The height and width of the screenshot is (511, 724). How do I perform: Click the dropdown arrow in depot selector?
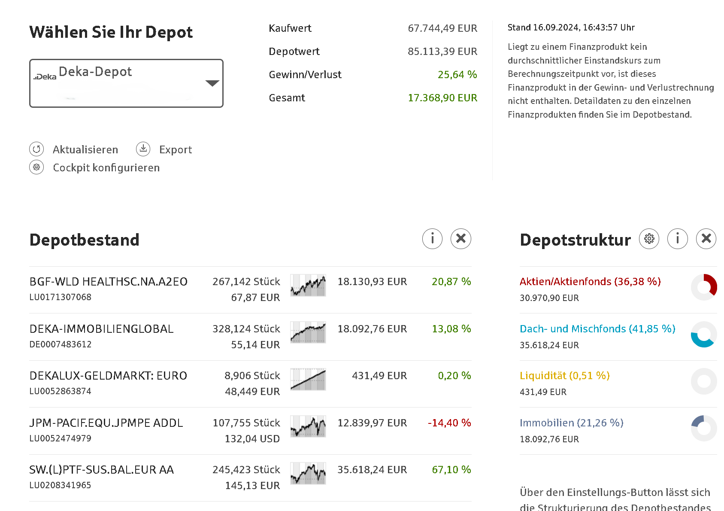click(x=212, y=83)
